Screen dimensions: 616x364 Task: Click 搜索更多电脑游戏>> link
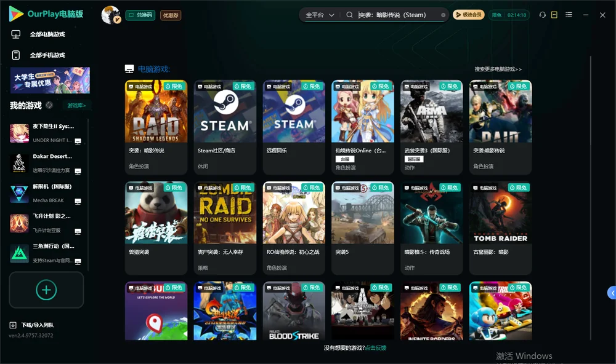[x=498, y=69]
